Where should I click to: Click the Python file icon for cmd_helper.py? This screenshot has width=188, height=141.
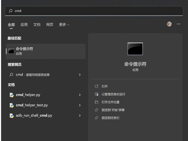point(12,95)
